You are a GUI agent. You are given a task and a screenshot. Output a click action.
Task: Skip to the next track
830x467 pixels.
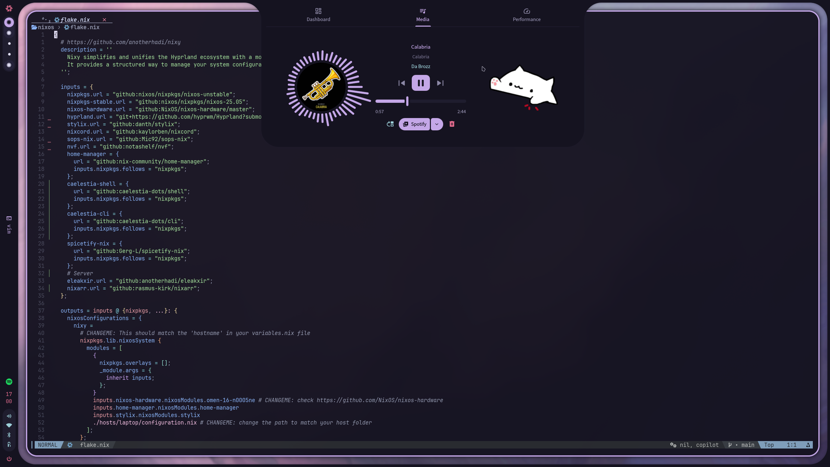click(x=440, y=83)
